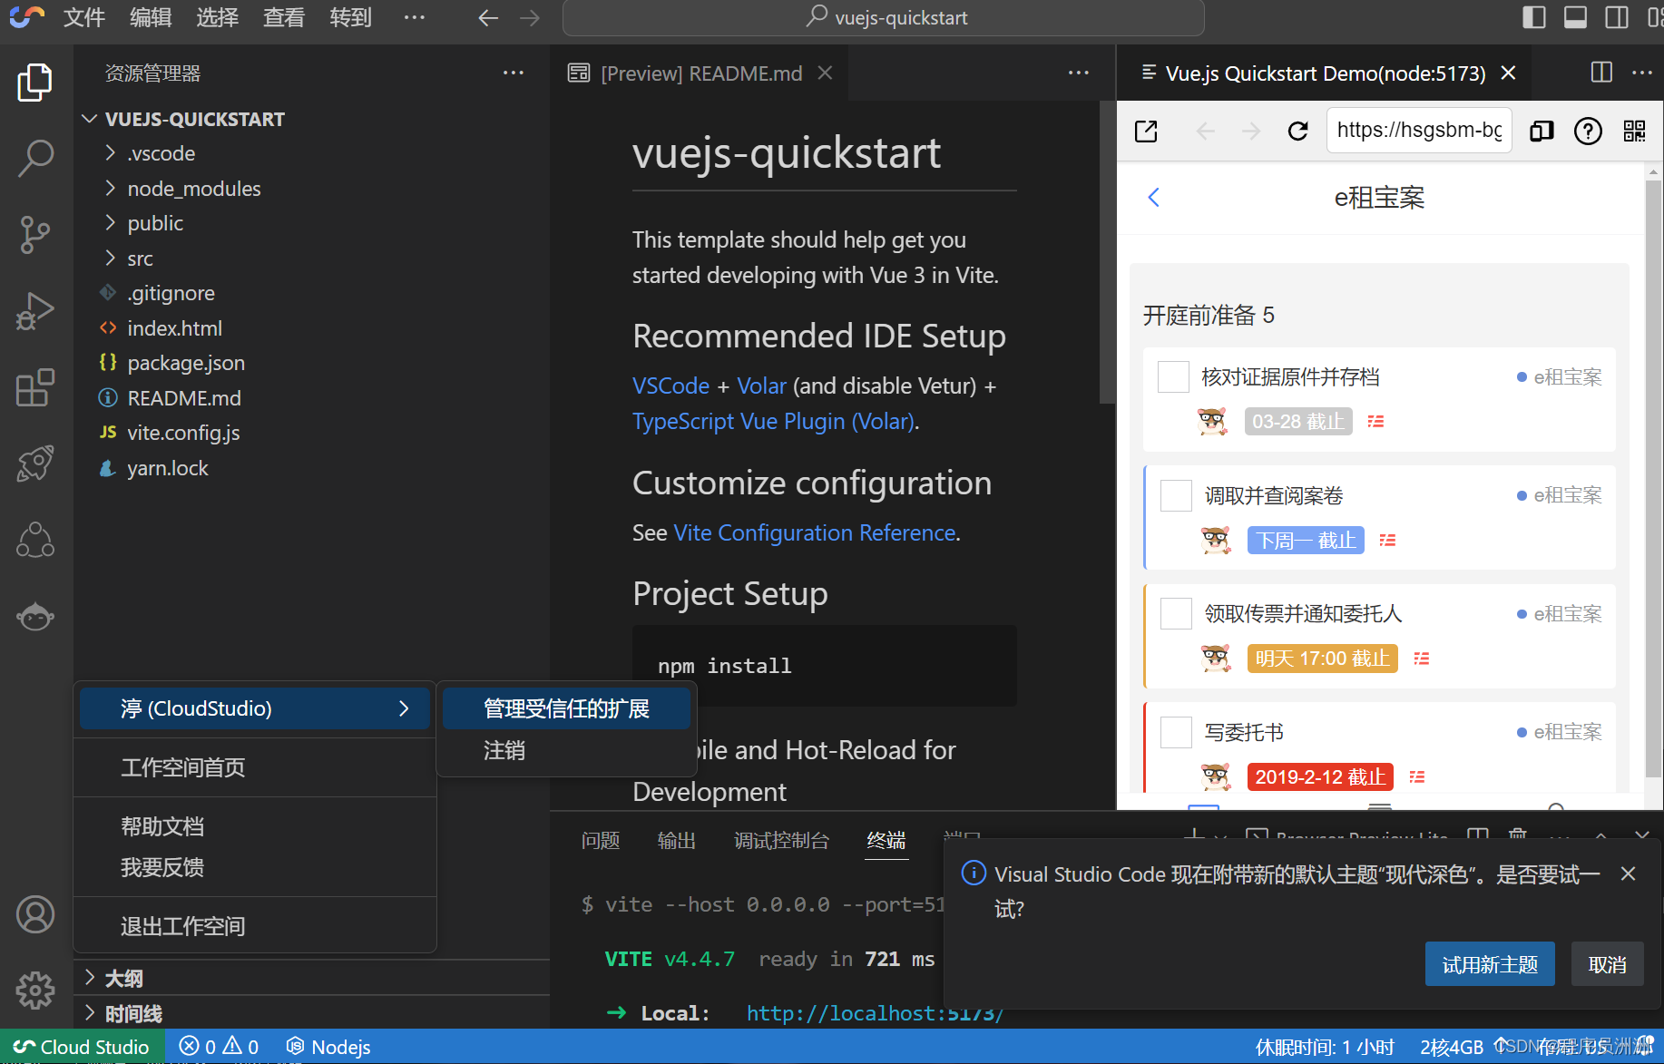Viewport: 1664px width, 1064px height.
Task: Click the vuejs-quickstart command center search
Action: point(884,18)
